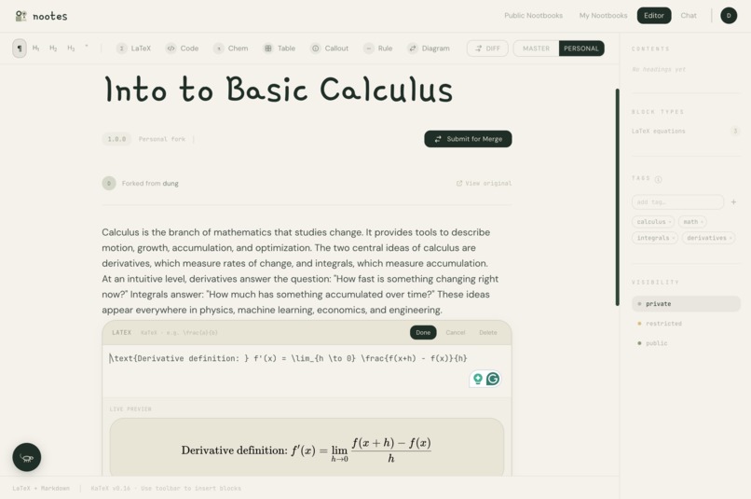Apply the H1 heading style

tap(36, 49)
